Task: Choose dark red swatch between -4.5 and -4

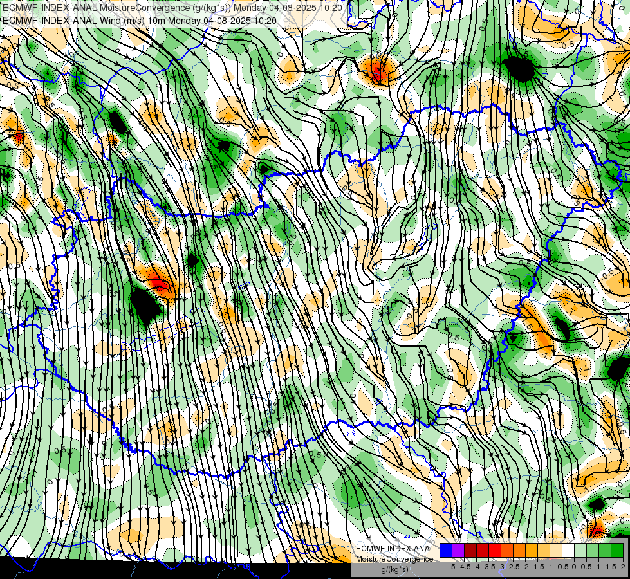Action: [x=470, y=550]
